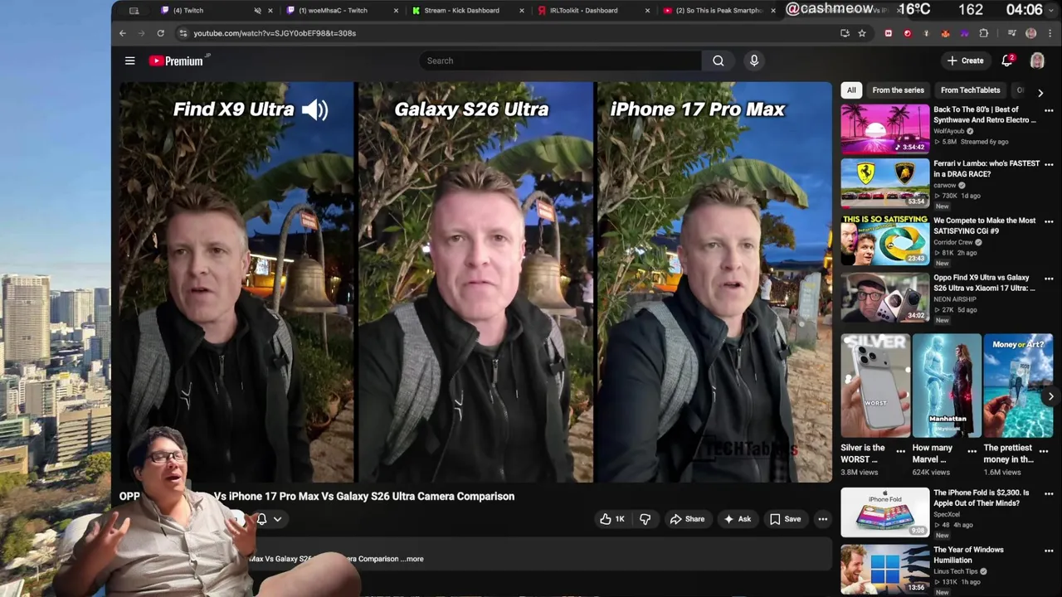Open YouTube notifications bell
The width and height of the screenshot is (1062, 597).
tap(1007, 61)
